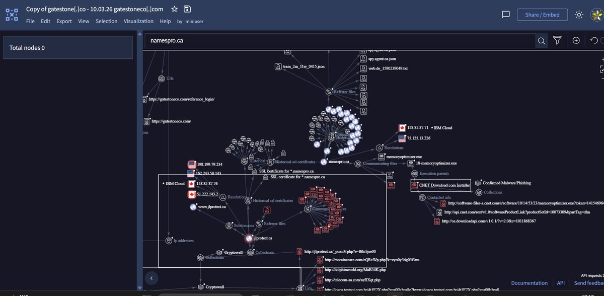The image size is (604, 296).
Task: Open the Help menu
Action: (x=165, y=21)
